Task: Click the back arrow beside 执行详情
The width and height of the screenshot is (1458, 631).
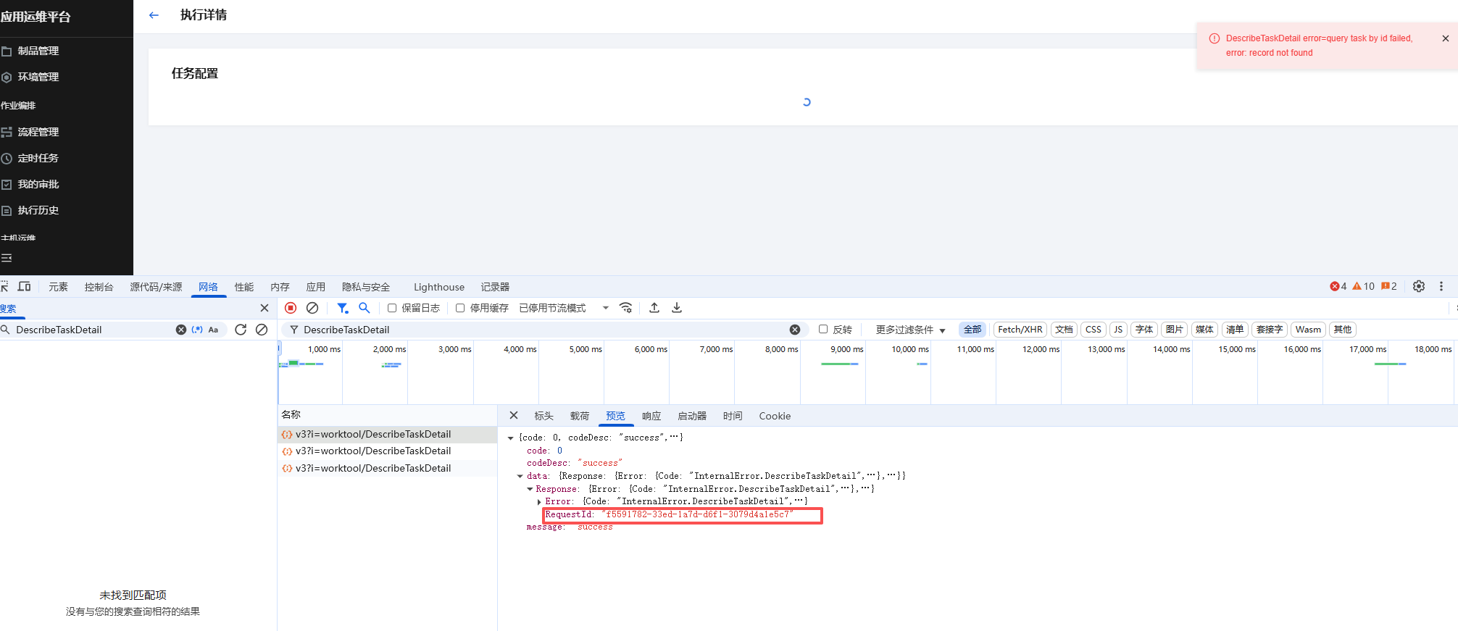Action: click(154, 15)
